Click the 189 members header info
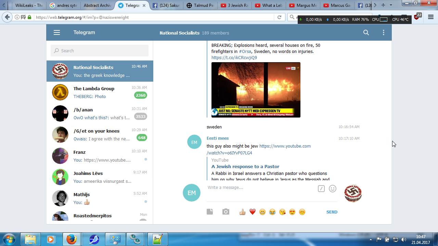This screenshot has width=438, height=246. (216, 33)
